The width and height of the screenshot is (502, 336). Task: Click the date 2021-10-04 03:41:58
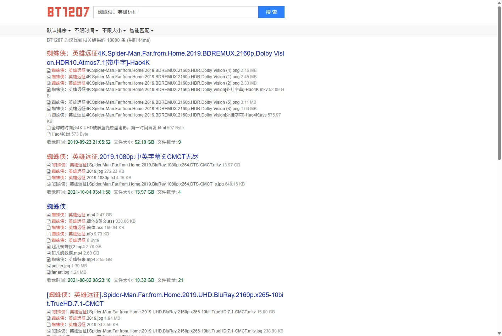[89, 192]
